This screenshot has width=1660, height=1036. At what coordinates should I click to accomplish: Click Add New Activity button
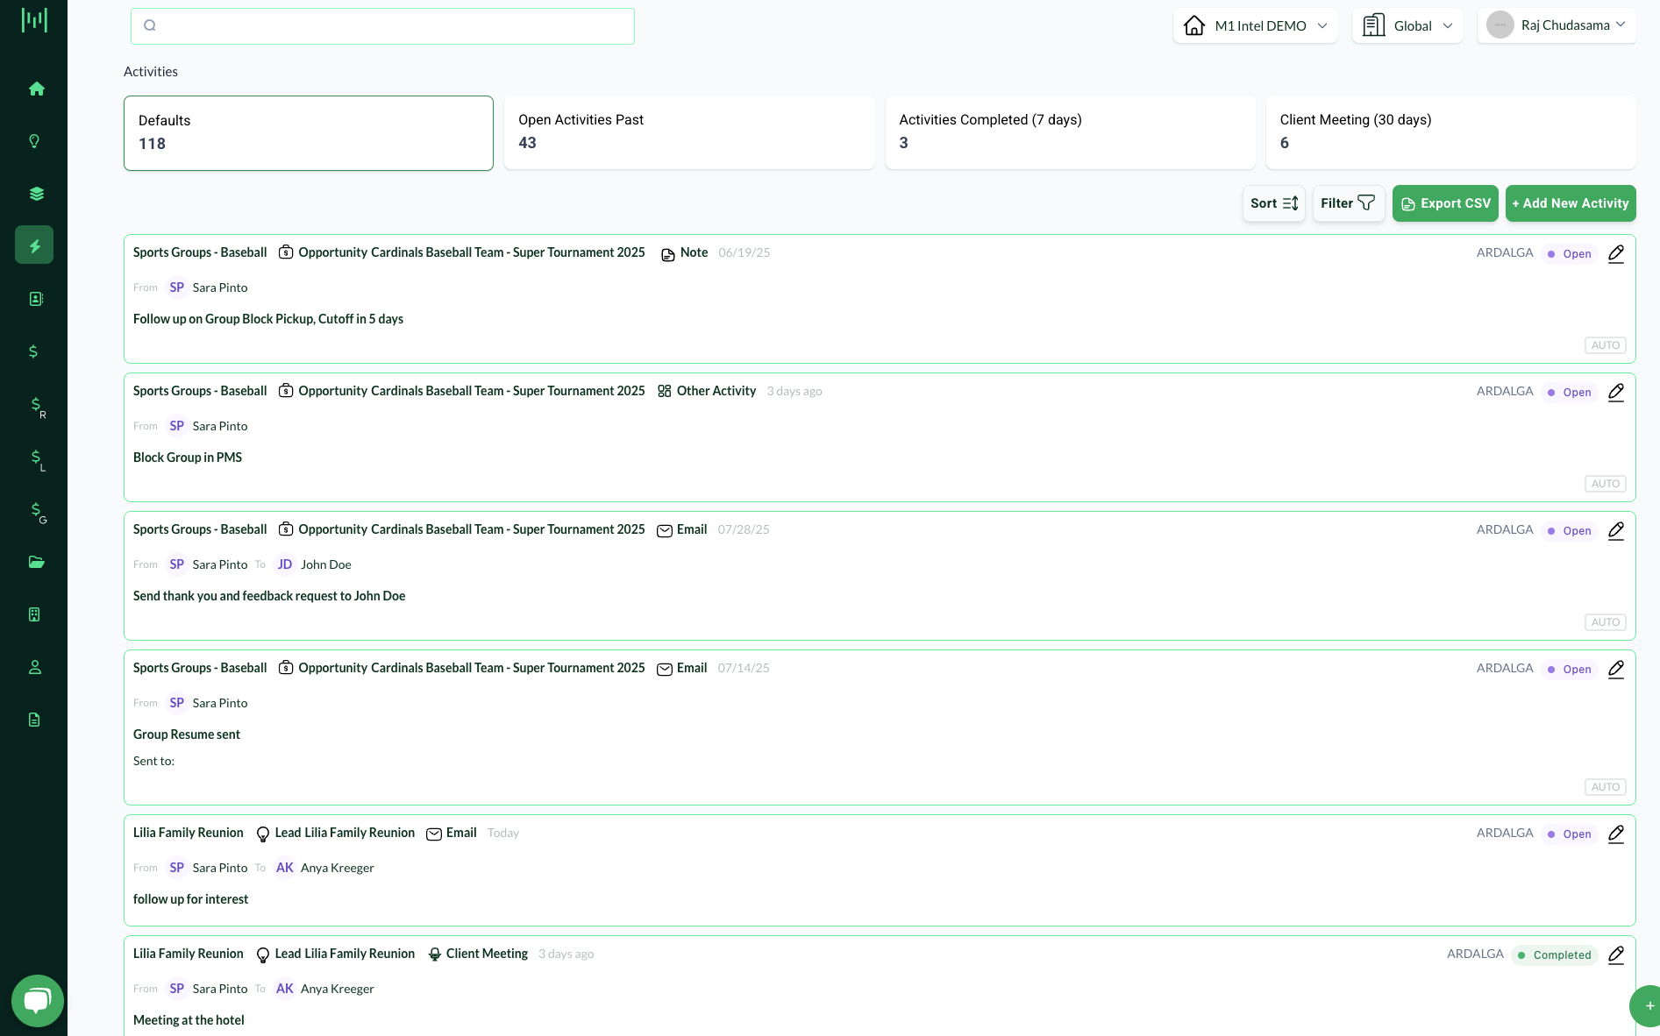(1570, 203)
